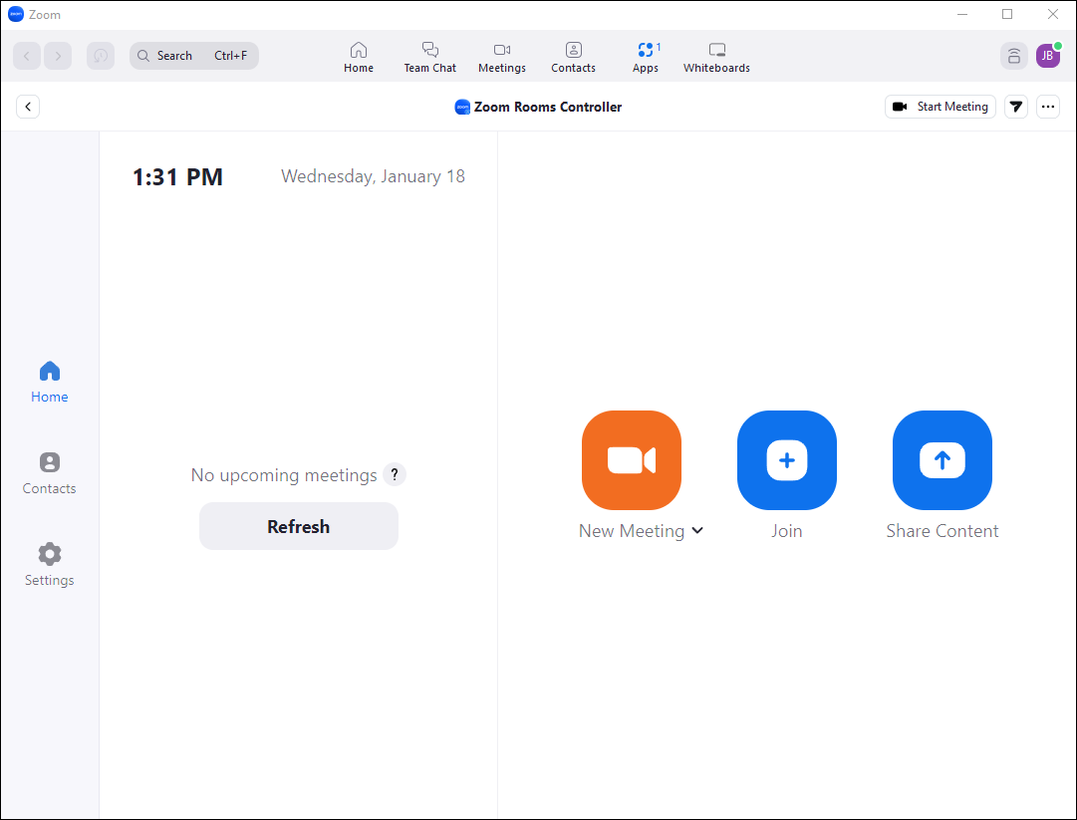Click the No upcoming meetings text
Viewport: 1077px width, 820px height.
(284, 475)
